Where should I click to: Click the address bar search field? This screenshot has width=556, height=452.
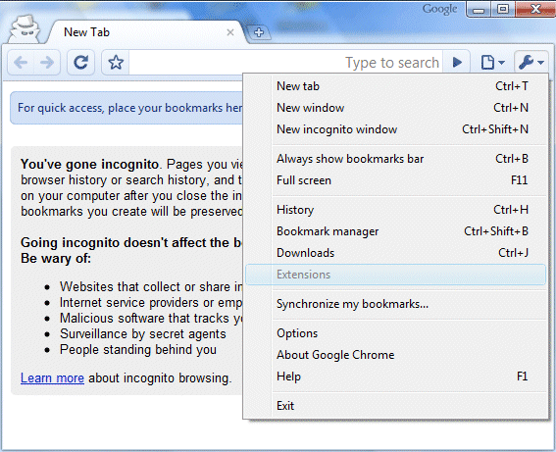pos(285,63)
